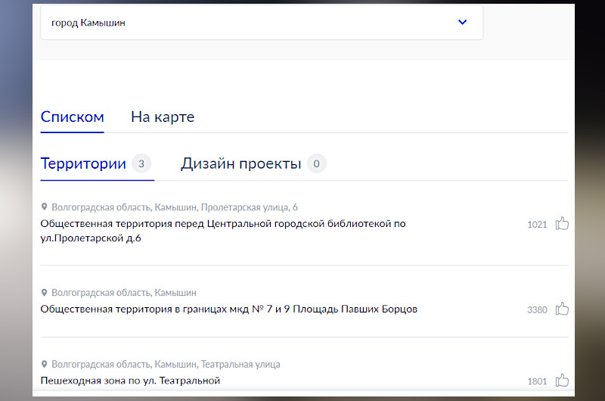Click location pin for Театральная улица address
This screenshot has width=605, height=401.
coord(45,364)
